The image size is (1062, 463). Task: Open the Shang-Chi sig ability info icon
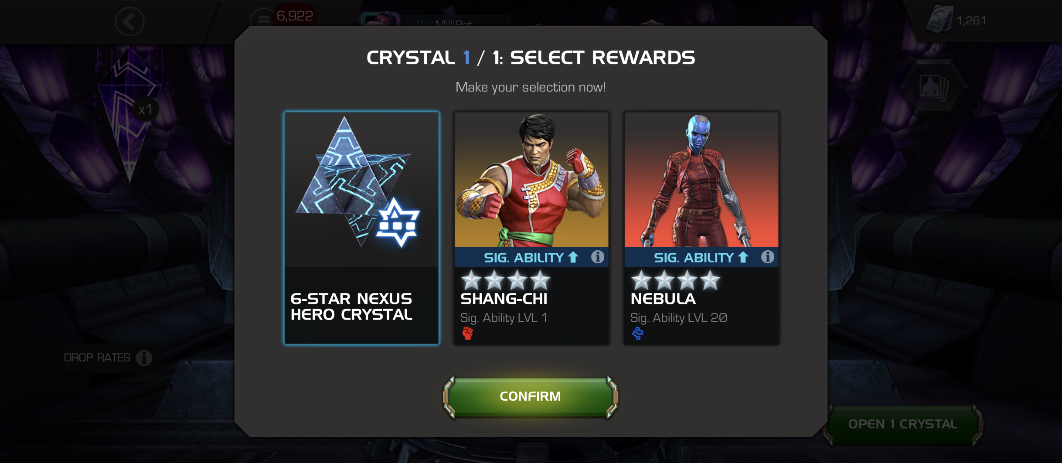pos(598,257)
